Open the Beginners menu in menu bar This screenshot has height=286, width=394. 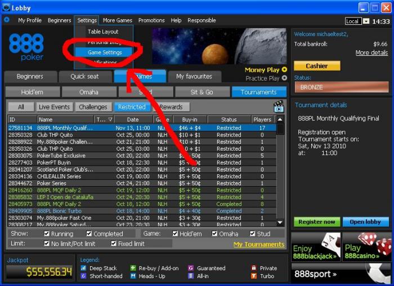click(59, 20)
